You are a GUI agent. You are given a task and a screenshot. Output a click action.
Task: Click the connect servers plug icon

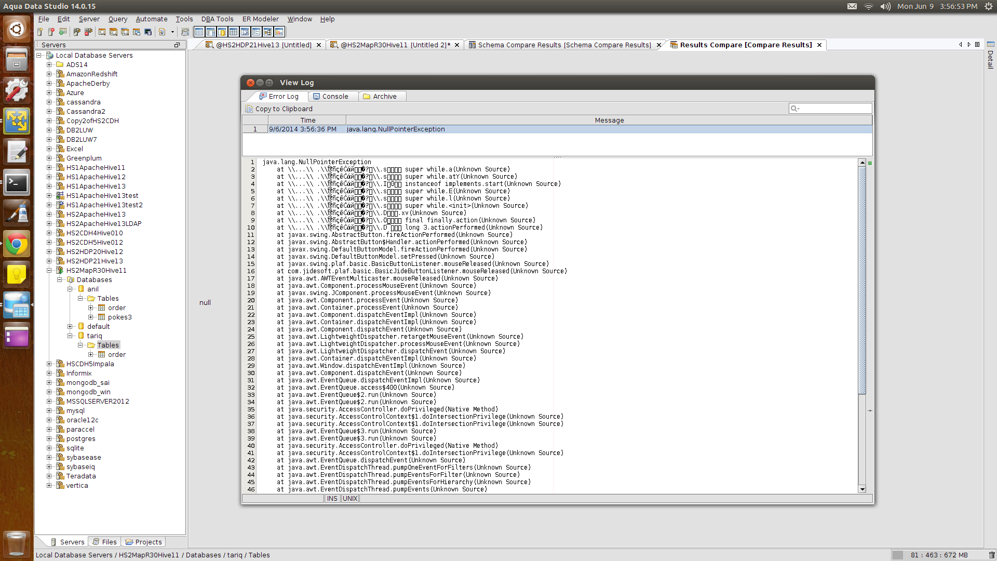77,32
